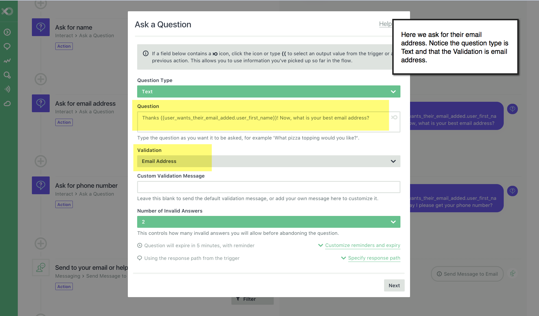Click the Custom Validation Message input field
The height and width of the screenshot is (316, 539).
[268, 187]
